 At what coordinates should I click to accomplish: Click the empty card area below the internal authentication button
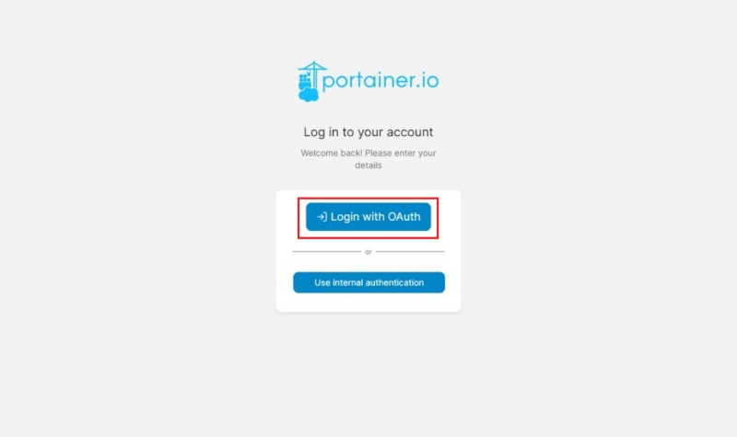[368, 303]
